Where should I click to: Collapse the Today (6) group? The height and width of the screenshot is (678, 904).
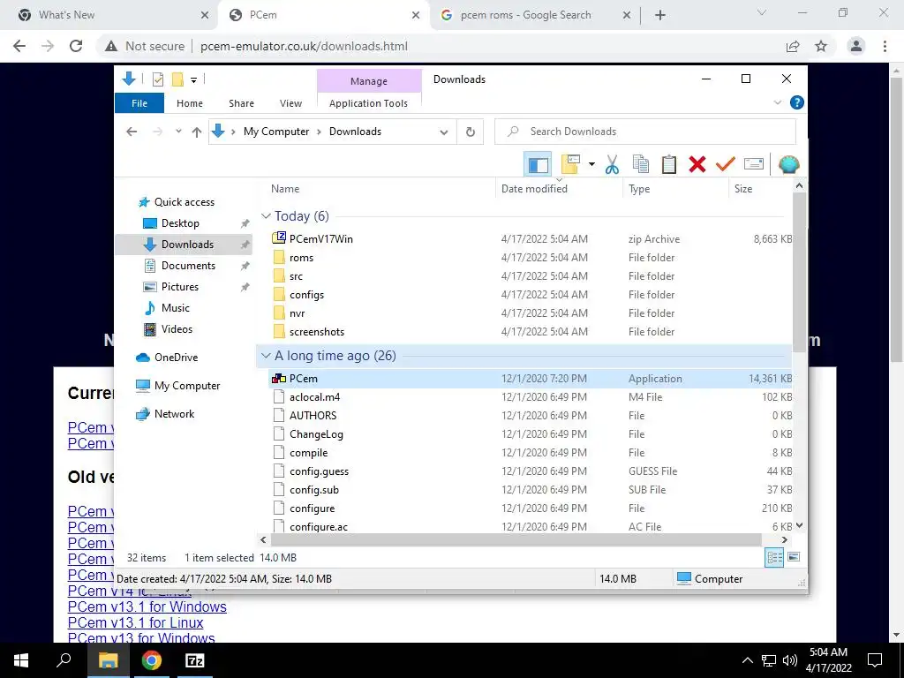click(x=266, y=216)
